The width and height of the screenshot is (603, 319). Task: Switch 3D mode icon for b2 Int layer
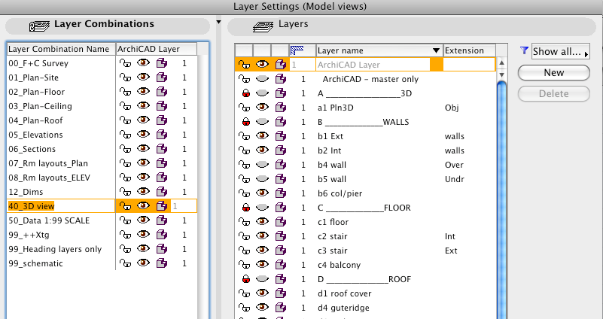[x=281, y=150]
